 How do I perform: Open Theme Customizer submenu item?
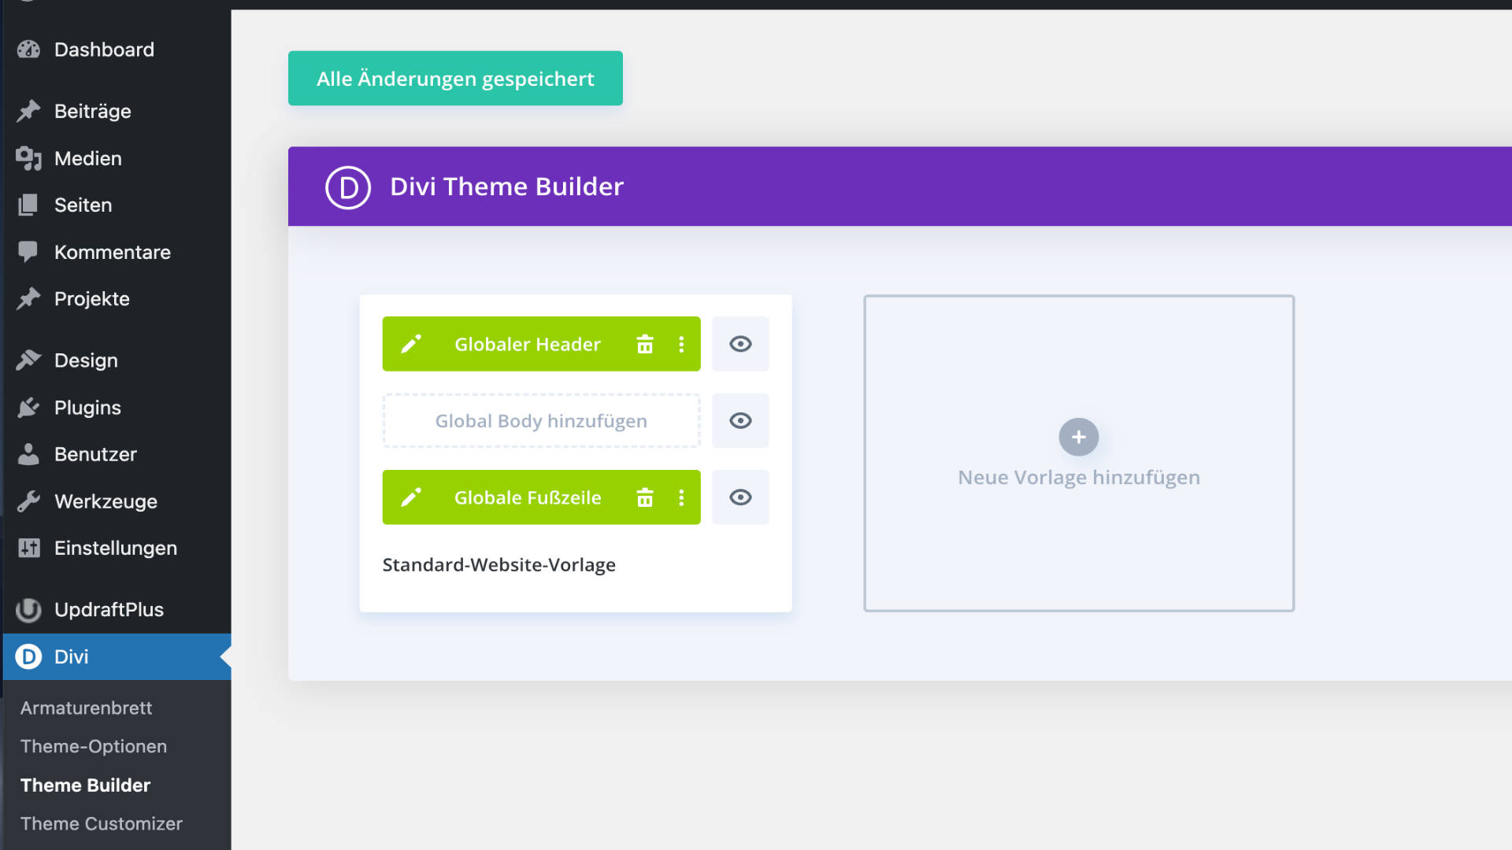pyautogui.click(x=101, y=823)
